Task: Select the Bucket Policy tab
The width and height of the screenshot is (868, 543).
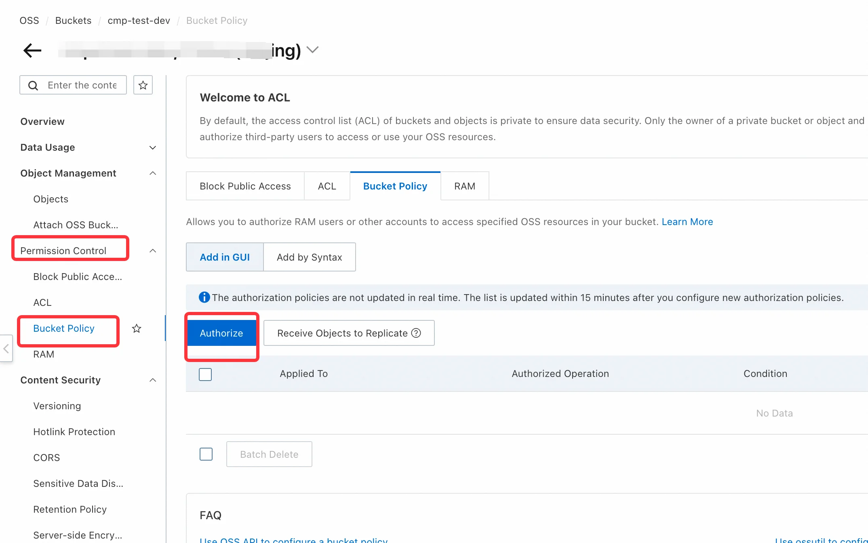Action: pos(395,186)
